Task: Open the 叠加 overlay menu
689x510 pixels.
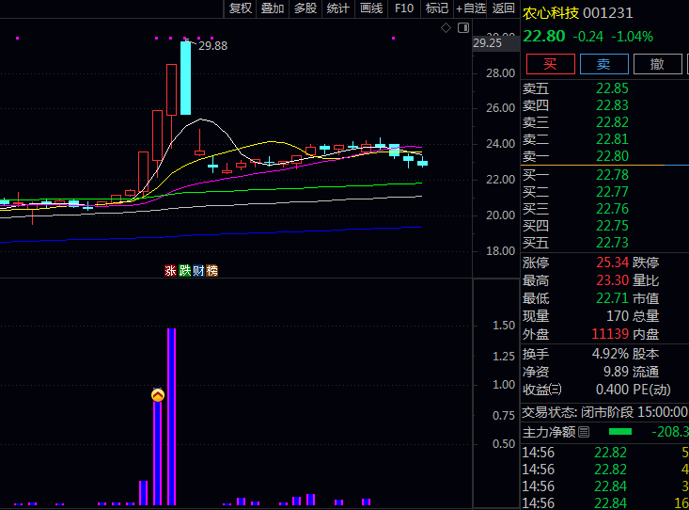Action: pos(273,8)
